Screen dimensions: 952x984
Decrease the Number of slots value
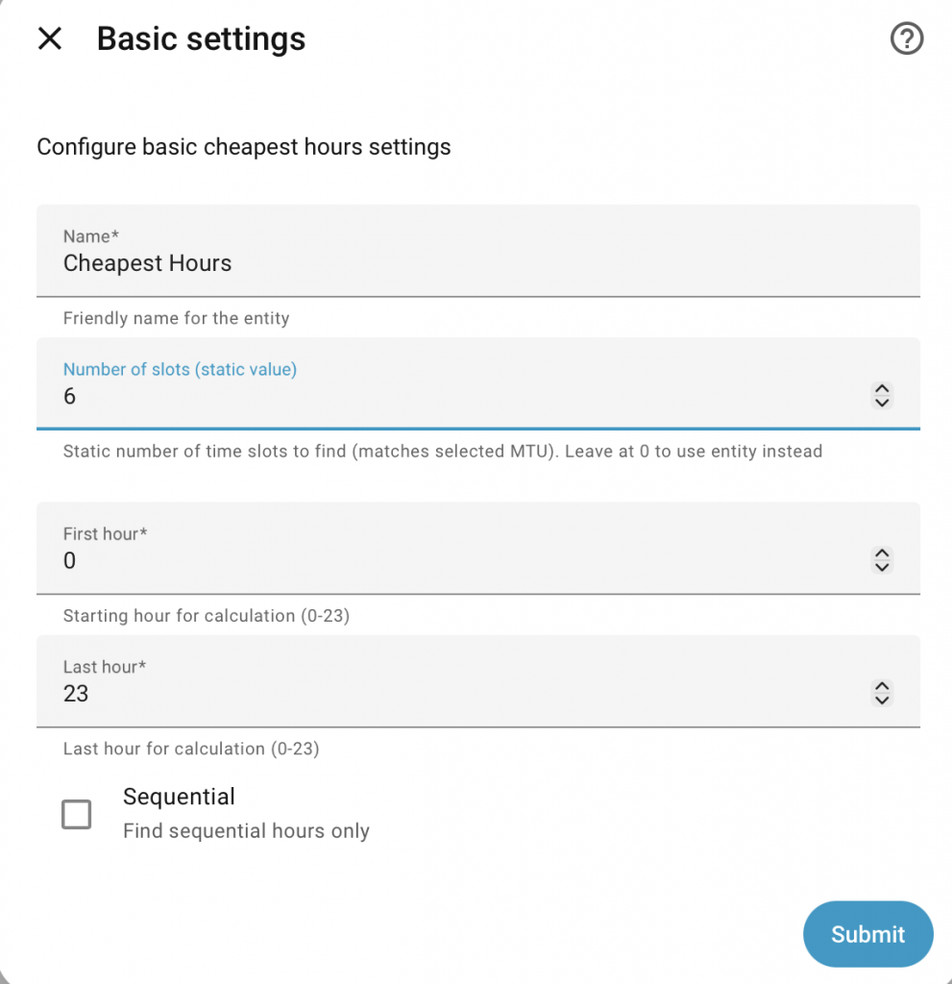click(x=882, y=403)
